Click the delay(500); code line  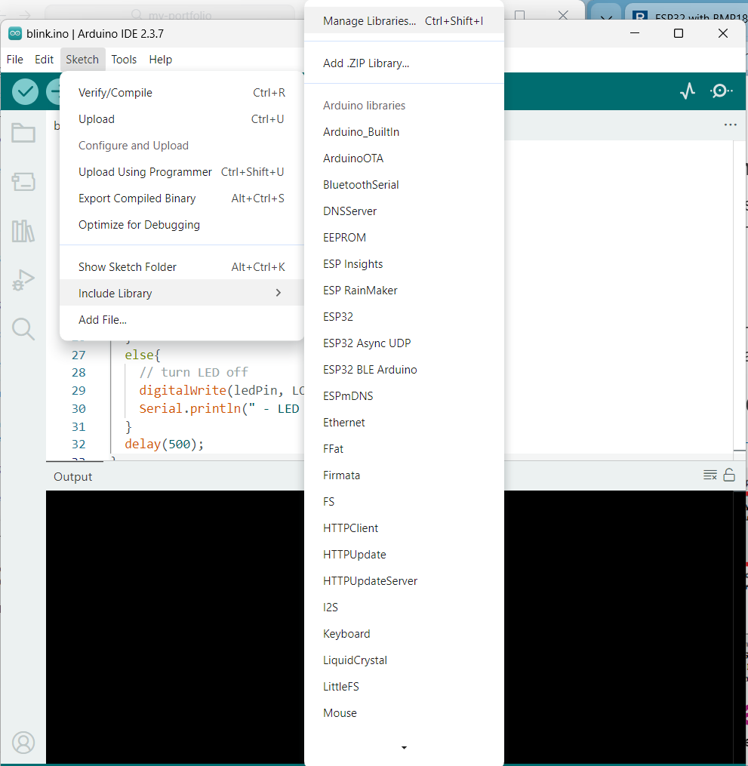point(164,444)
